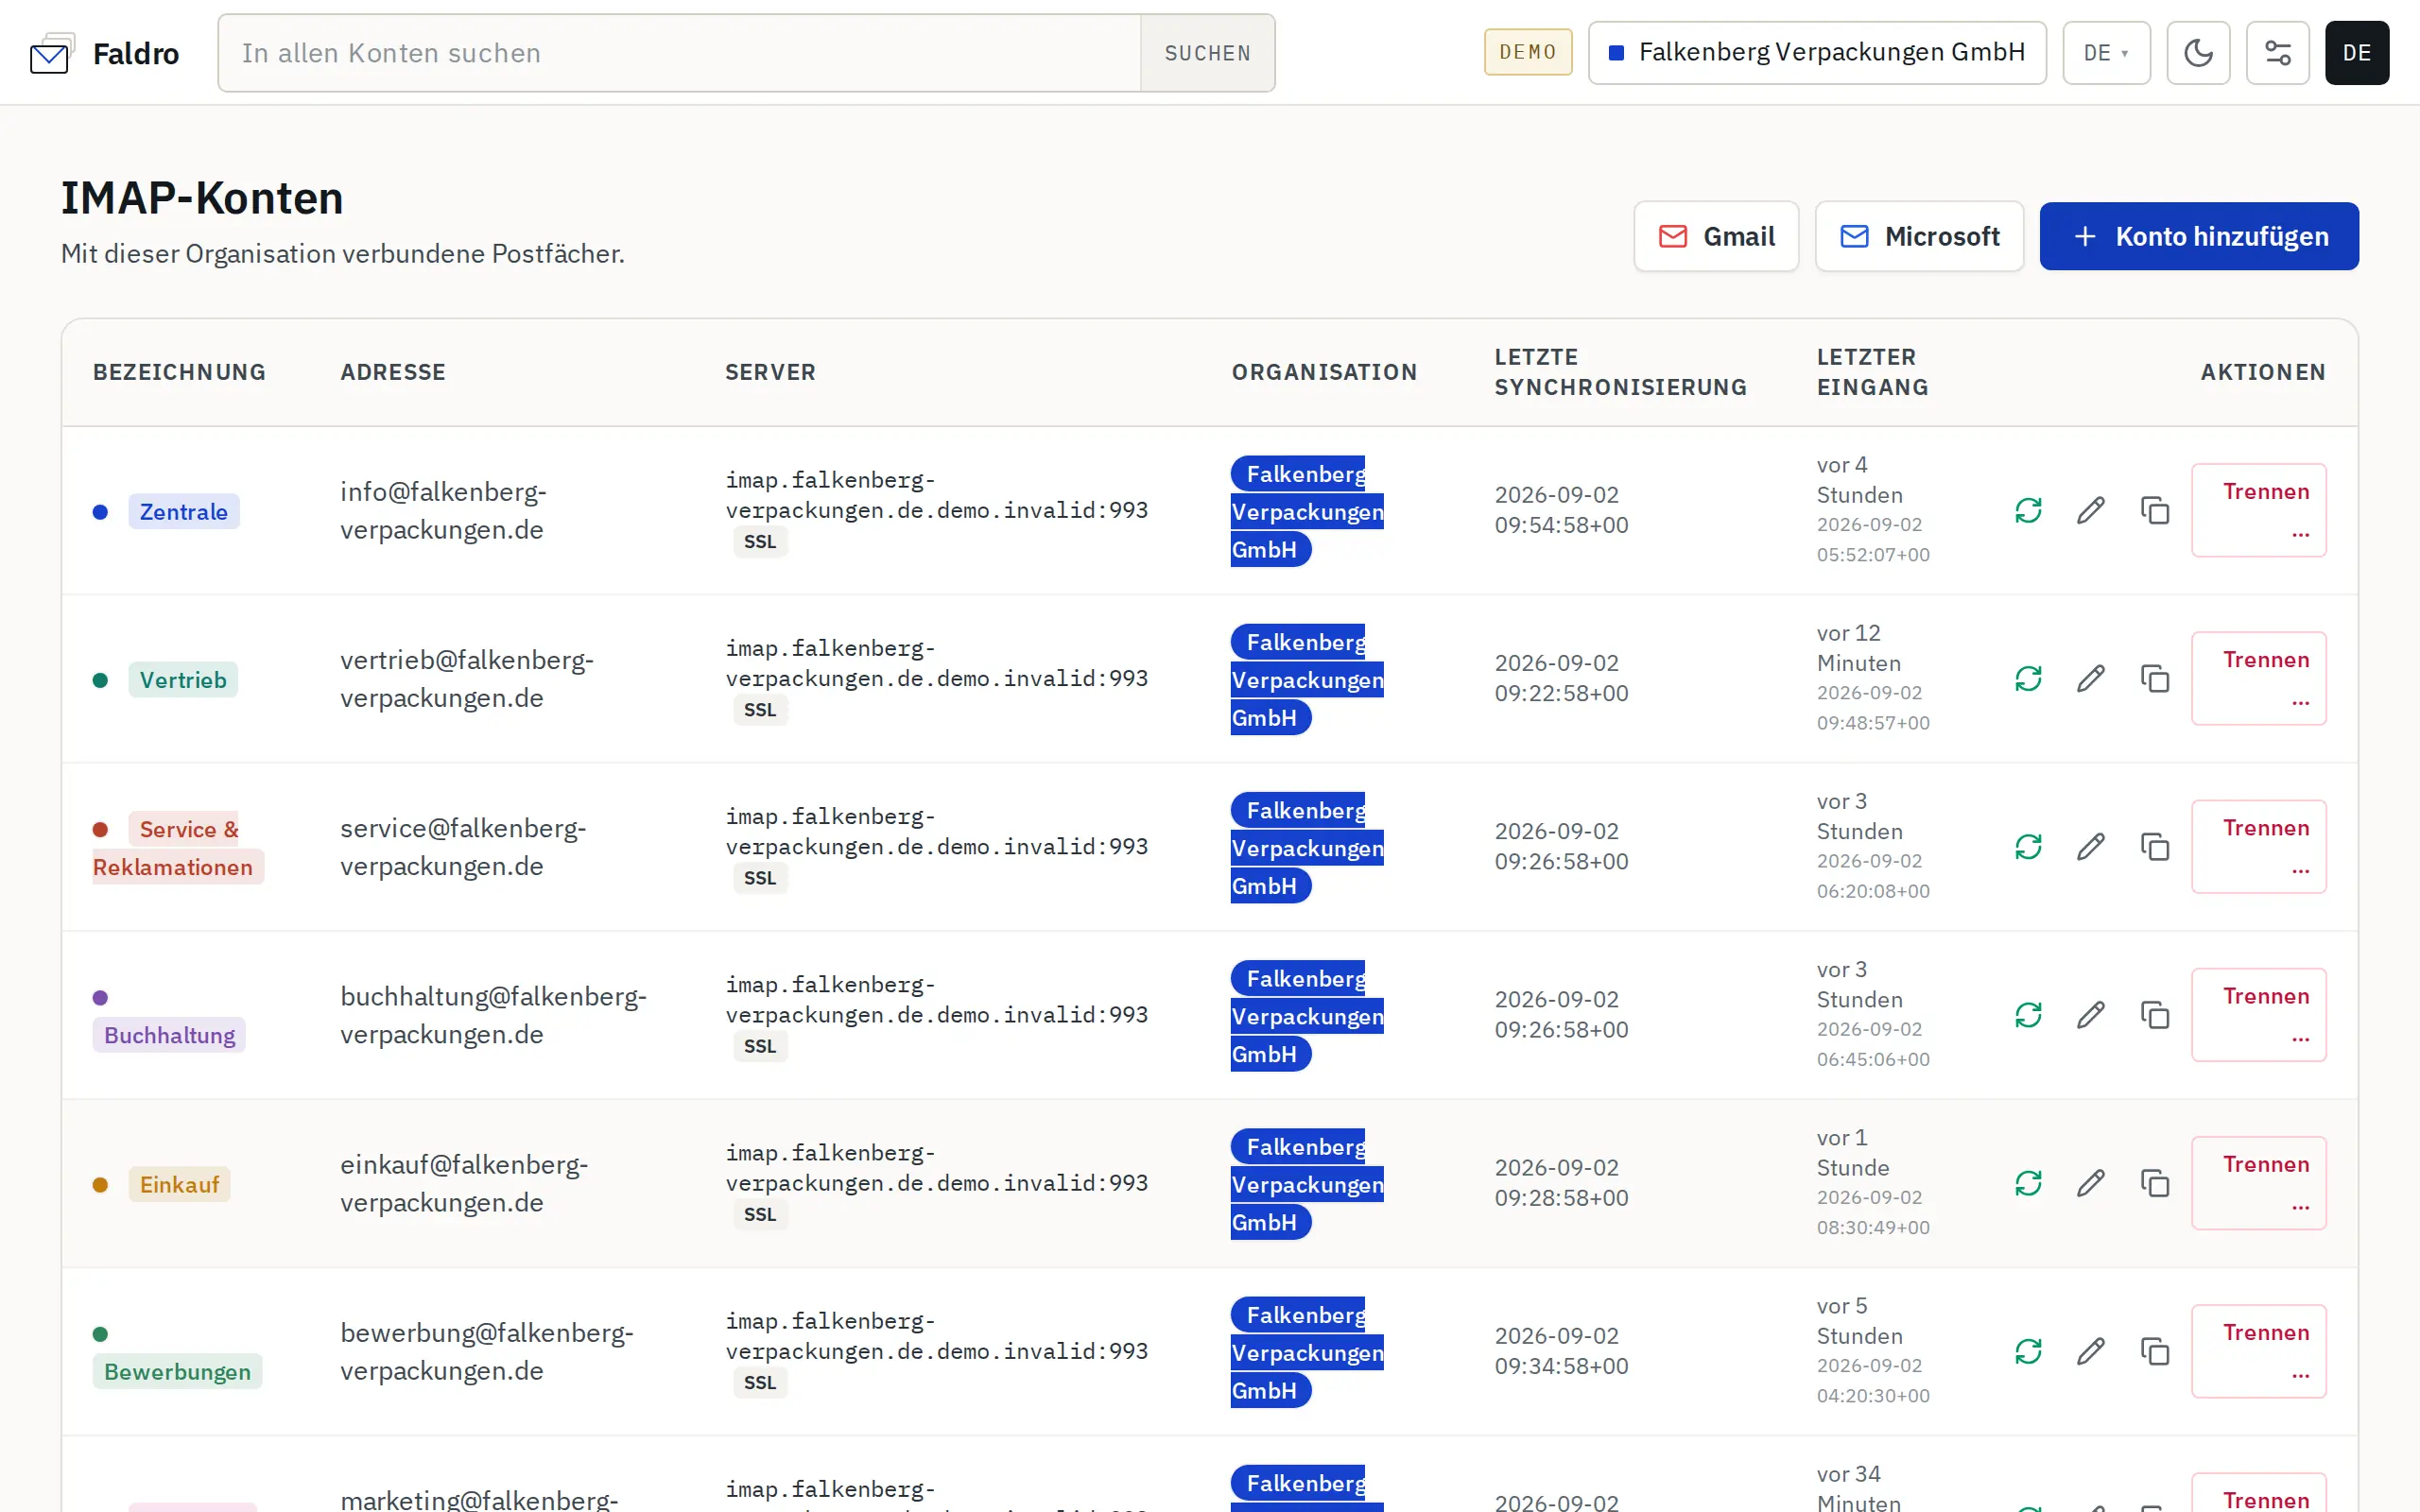Click the SSL badge in Buchhaltung row
This screenshot has width=2420, height=1512.
click(x=760, y=1045)
